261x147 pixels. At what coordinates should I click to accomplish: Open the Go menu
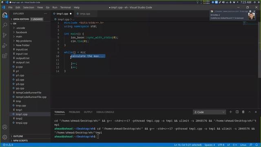(x=48, y=7)
